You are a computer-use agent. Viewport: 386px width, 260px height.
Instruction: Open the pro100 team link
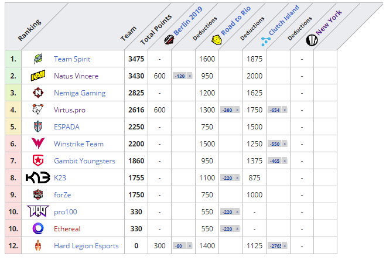[x=66, y=212]
